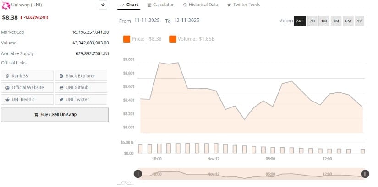Viewport: 378px width, 187px height.
Task: Toggle the Volume series legend swatch
Action: [173, 39]
